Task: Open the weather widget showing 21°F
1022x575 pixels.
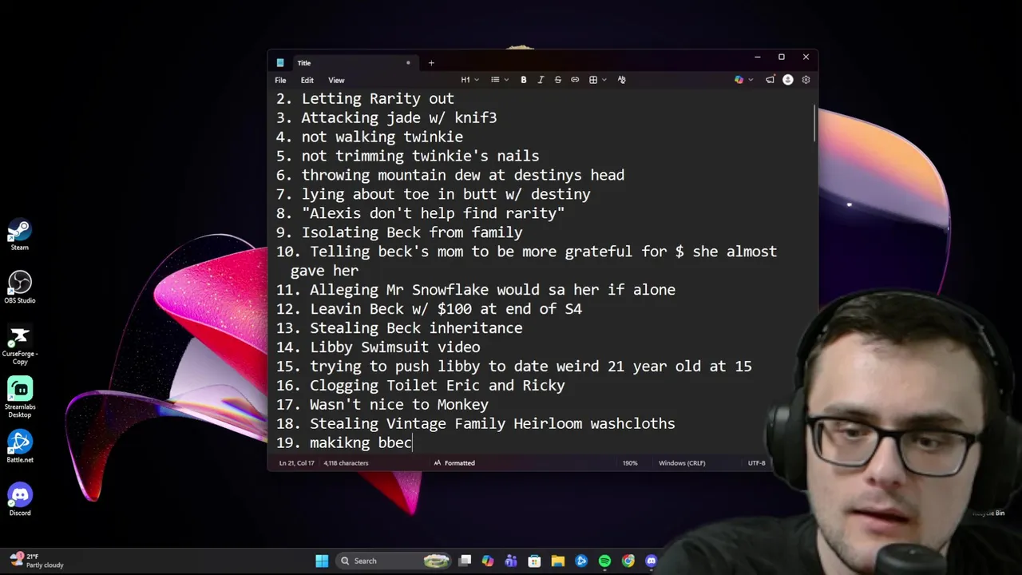Action: pyautogui.click(x=37, y=561)
